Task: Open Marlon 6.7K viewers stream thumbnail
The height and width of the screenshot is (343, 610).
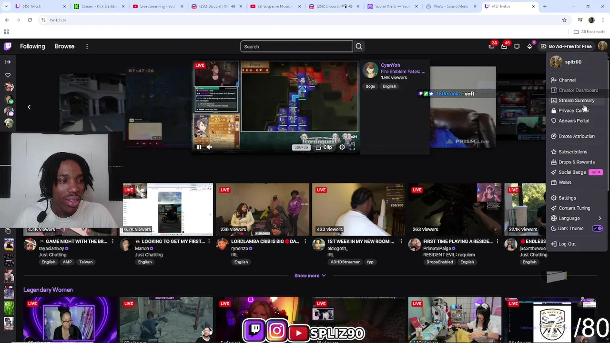Action: click(x=166, y=210)
